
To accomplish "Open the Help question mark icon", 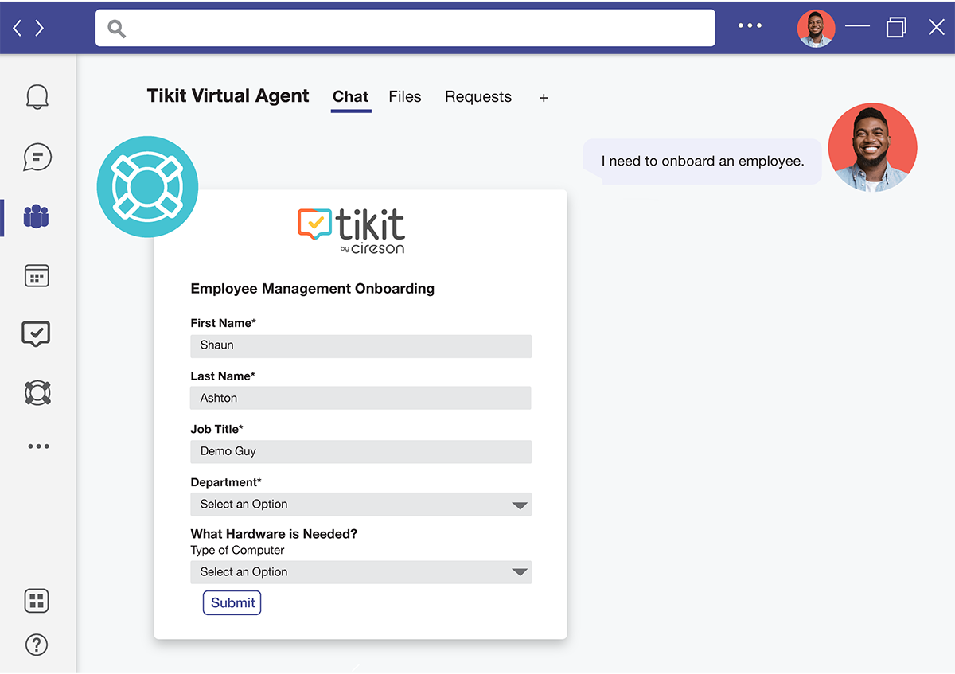I will click(x=37, y=645).
